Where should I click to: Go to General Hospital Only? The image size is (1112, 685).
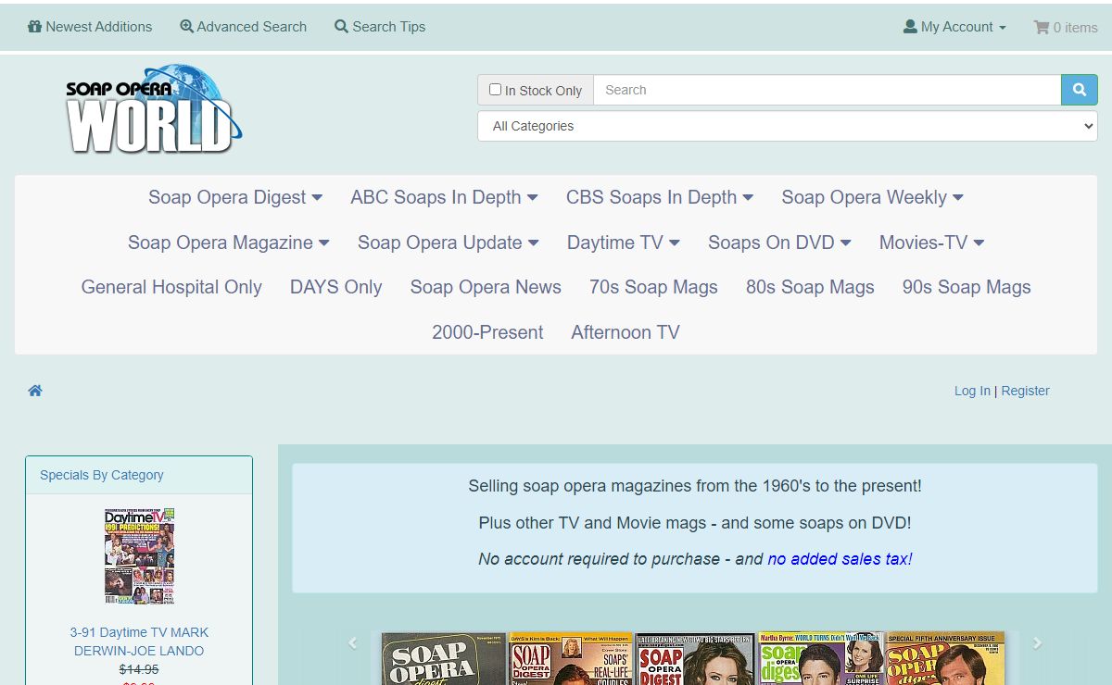coord(171,287)
